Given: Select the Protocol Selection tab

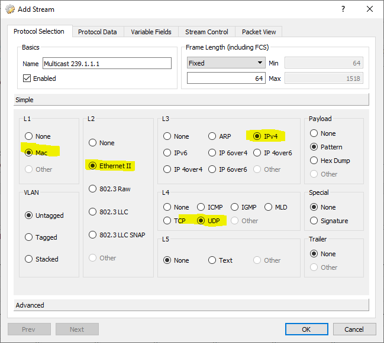Looking at the screenshot, I should coord(39,31).
